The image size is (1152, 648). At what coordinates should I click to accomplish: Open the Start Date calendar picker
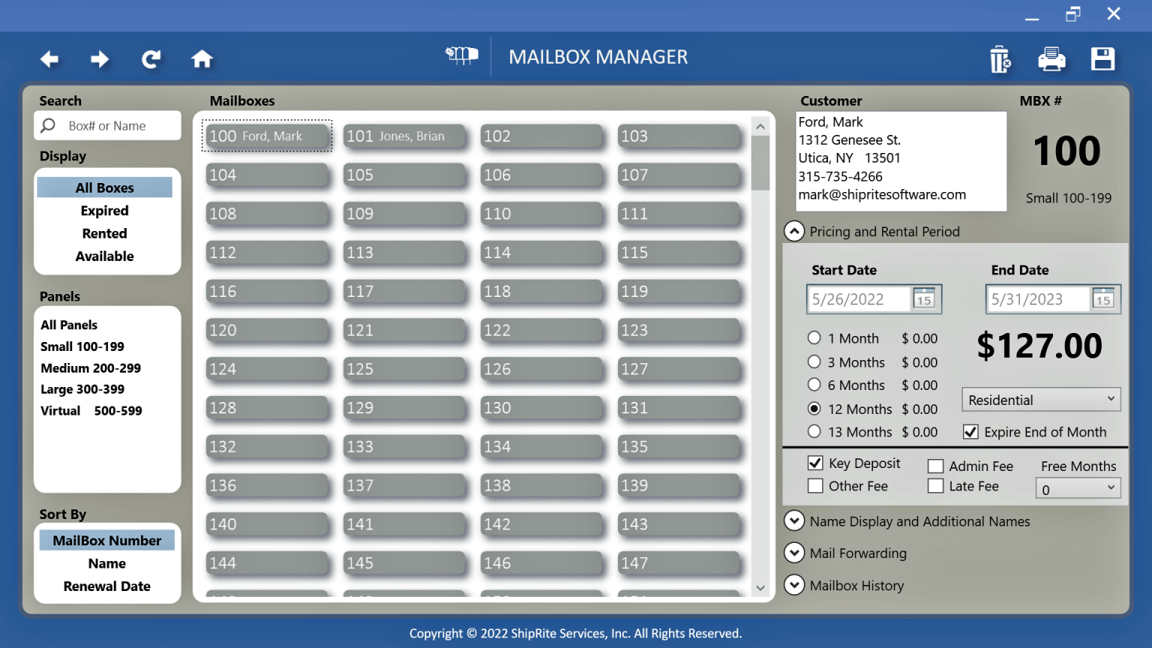click(x=924, y=299)
